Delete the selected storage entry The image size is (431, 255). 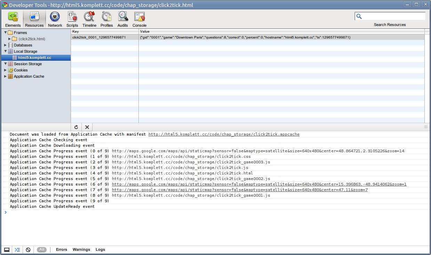pos(87,127)
